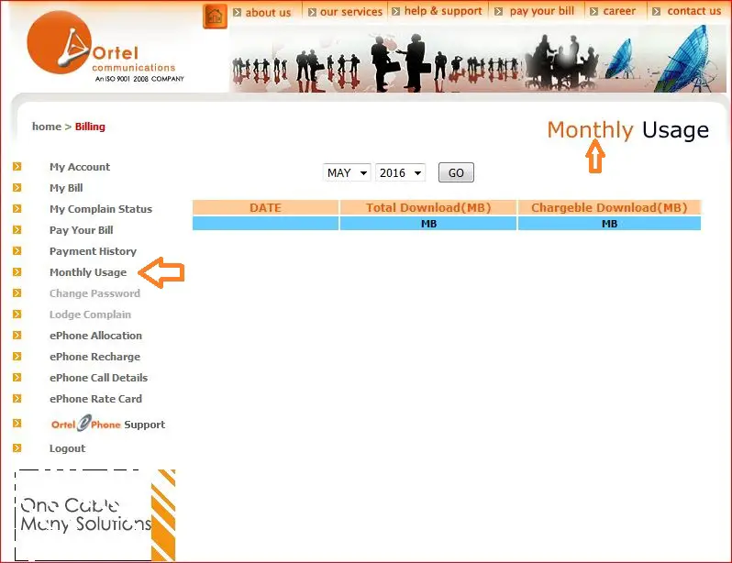Click the arrow bullet icon beside My Account
Image resolution: width=732 pixels, height=563 pixels.
tap(17, 167)
